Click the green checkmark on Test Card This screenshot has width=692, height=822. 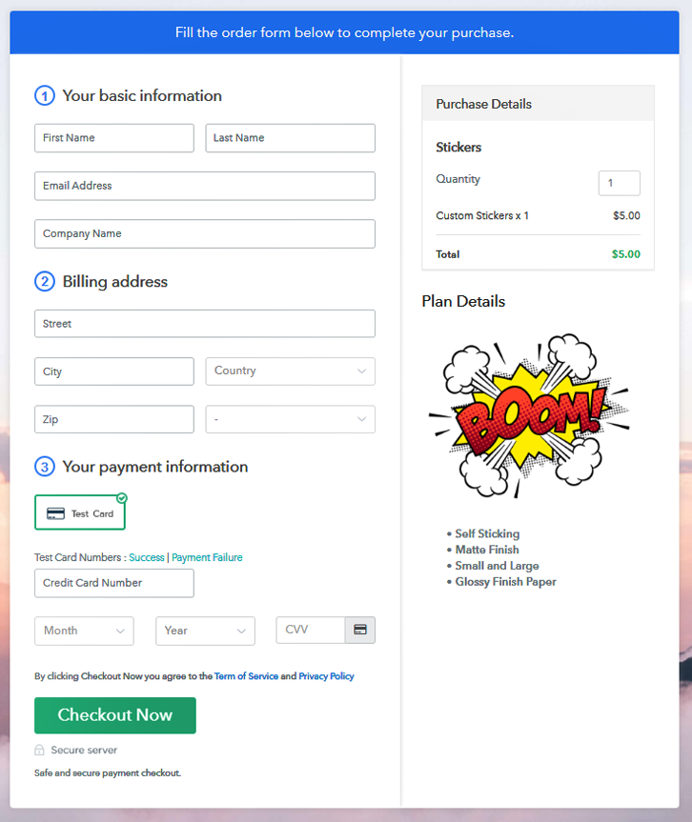(x=122, y=498)
